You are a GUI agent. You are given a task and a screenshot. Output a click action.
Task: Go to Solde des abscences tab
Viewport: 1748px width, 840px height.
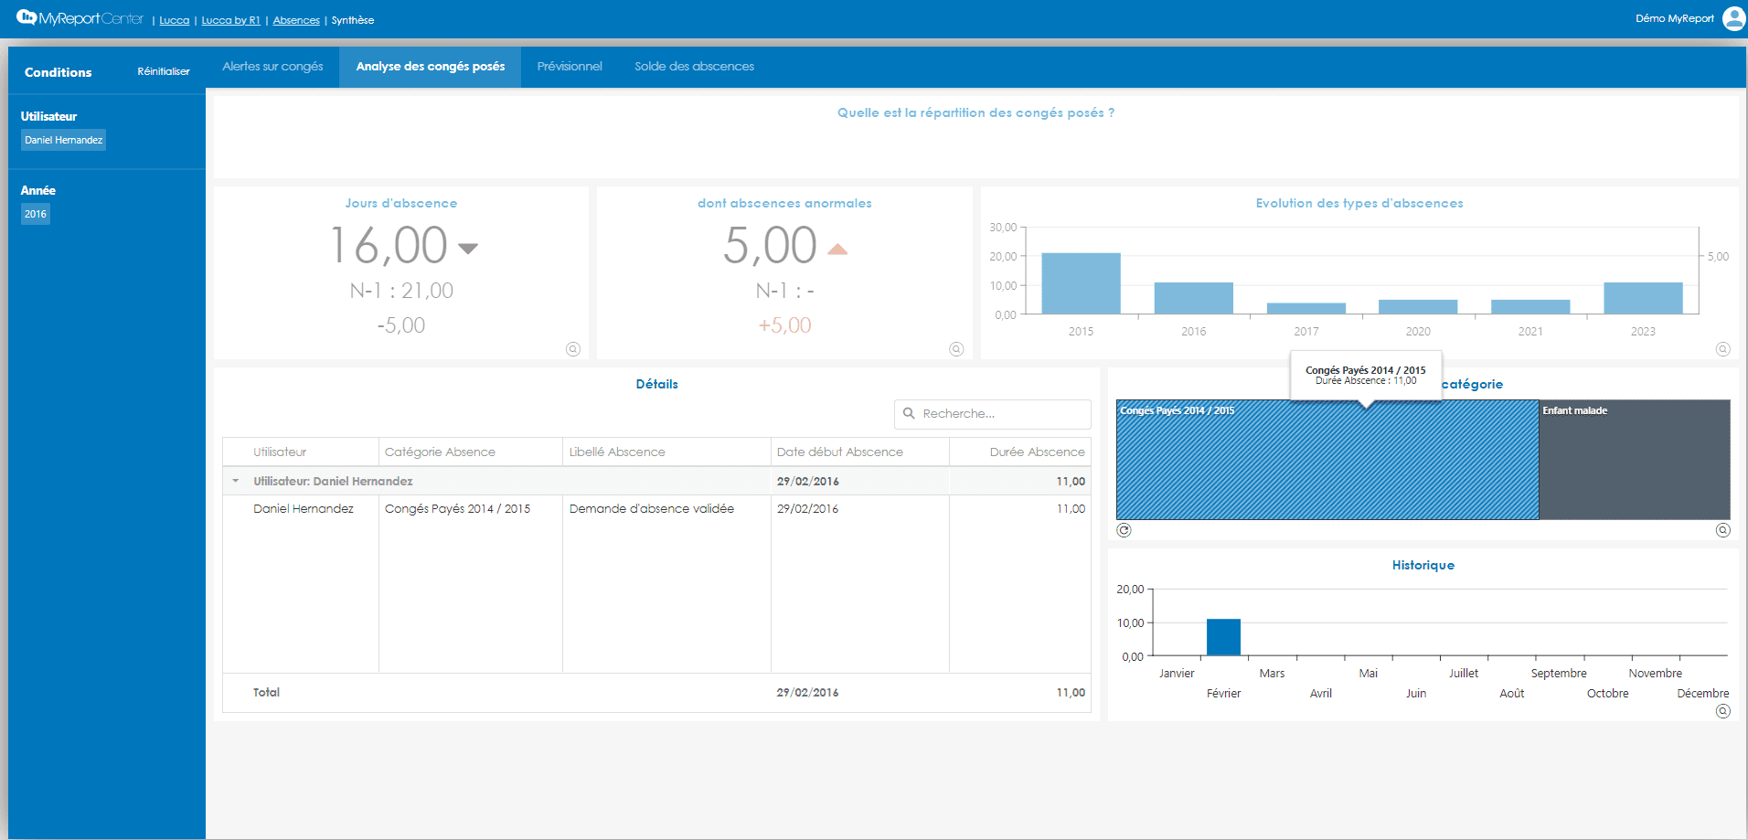tap(694, 67)
